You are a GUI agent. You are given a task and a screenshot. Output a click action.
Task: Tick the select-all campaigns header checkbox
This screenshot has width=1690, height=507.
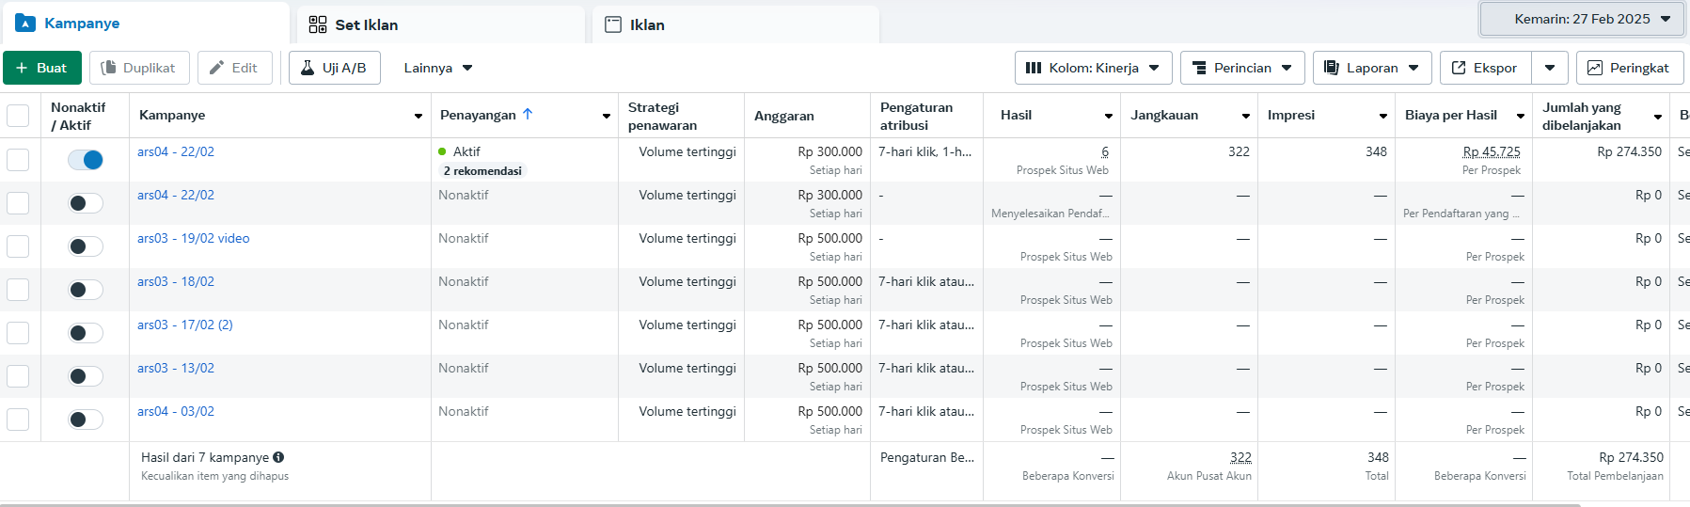[x=18, y=116]
